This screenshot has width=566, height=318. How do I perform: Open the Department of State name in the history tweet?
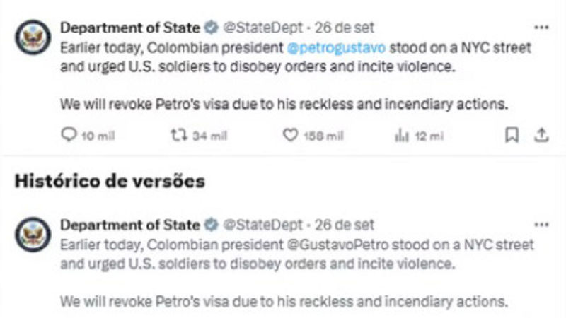click(x=130, y=225)
